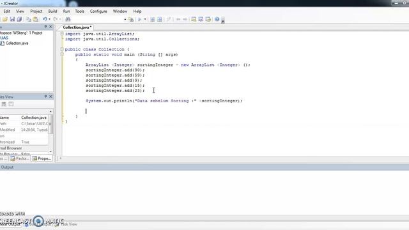Click the True value in properties

26,142
